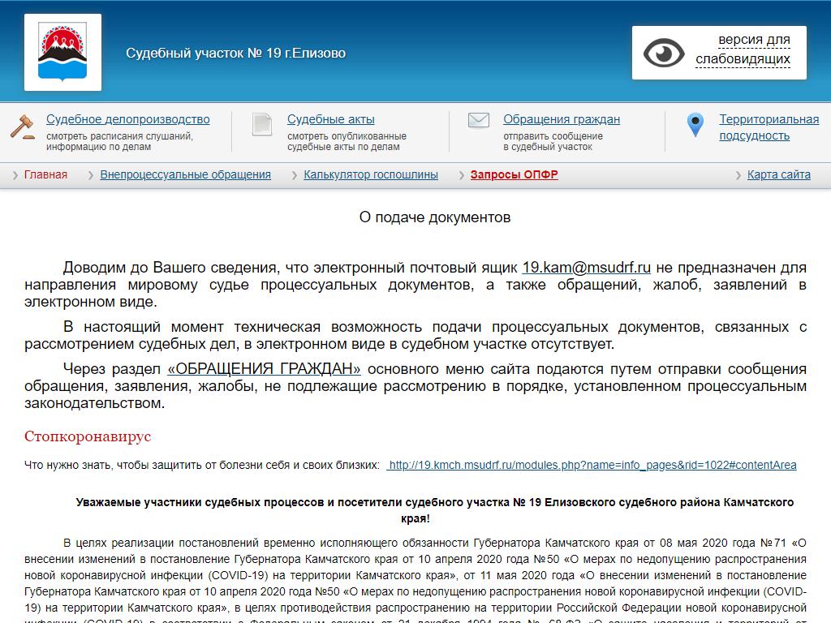The width and height of the screenshot is (831, 623).
Task: Select the Главная menu item
Action: pyautogui.click(x=45, y=174)
